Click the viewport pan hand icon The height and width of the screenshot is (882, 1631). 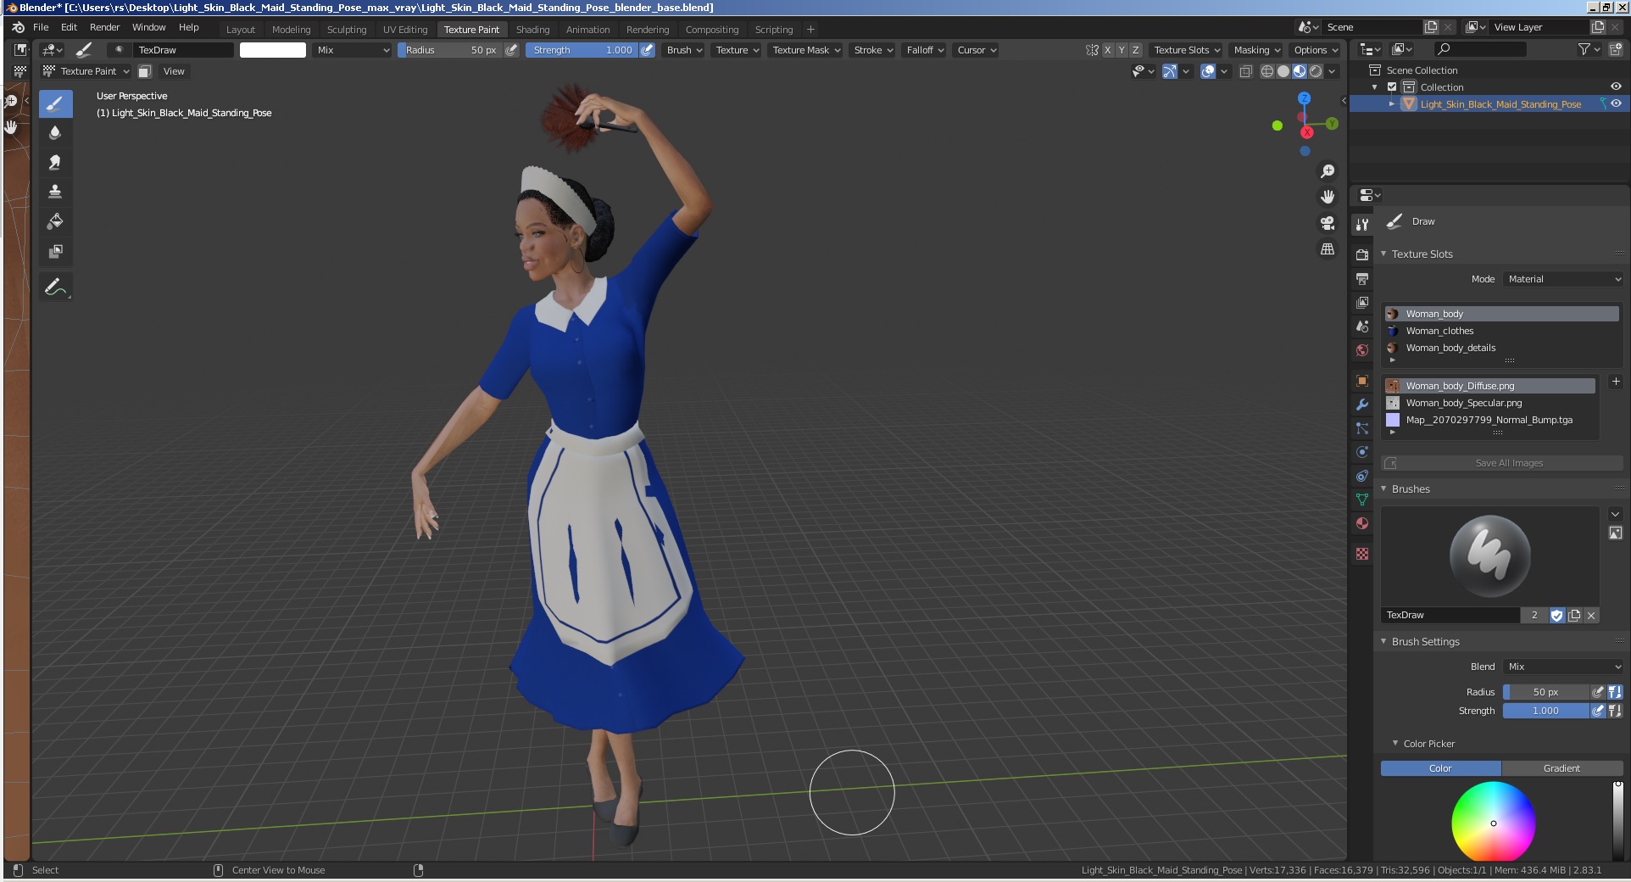click(x=1328, y=197)
